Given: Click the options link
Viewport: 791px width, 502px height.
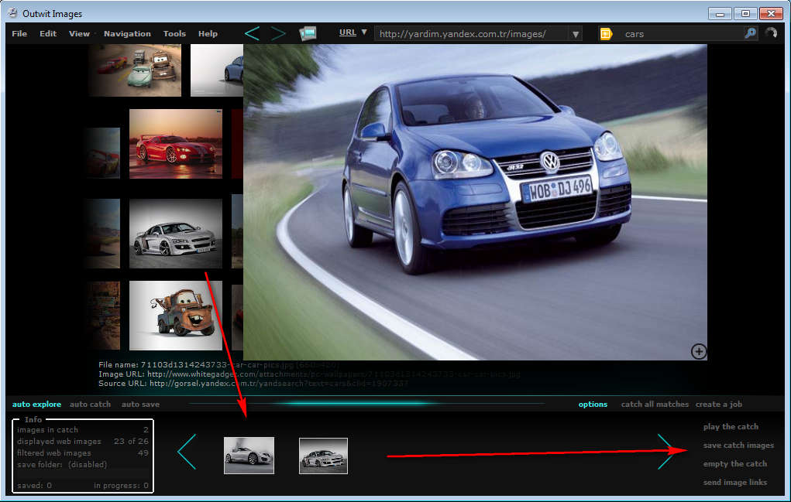Looking at the screenshot, I should [x=593, y=404].
